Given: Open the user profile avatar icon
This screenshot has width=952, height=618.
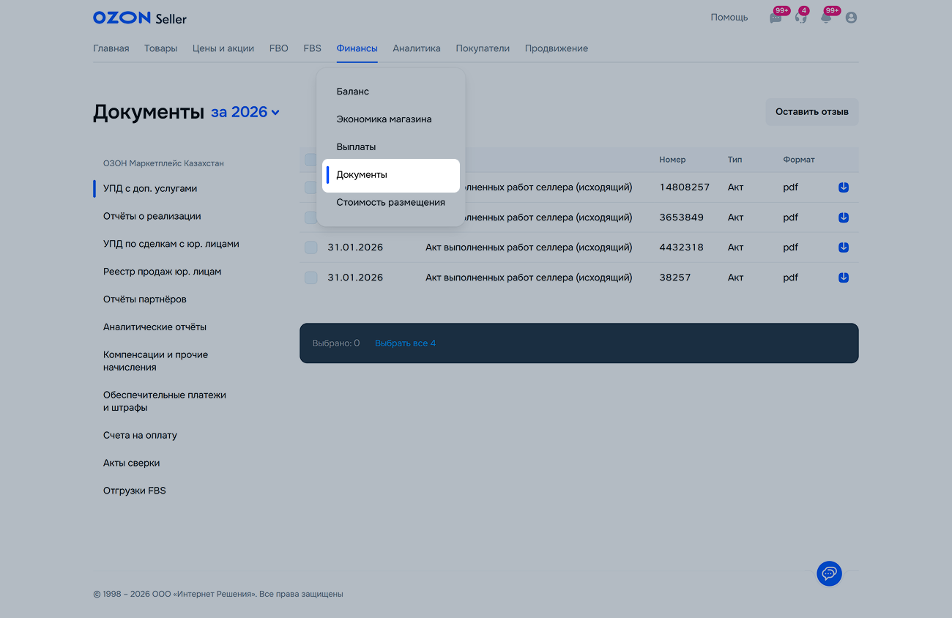Looking at the screenshot, I should (x=851, y=18).
